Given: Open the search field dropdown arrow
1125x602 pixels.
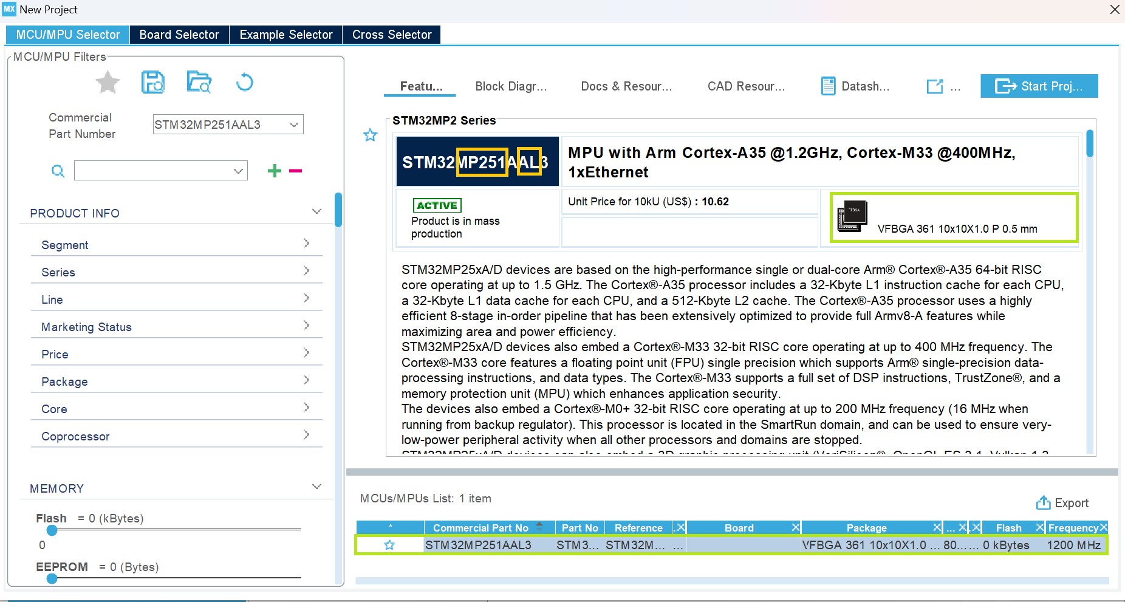Looking at the screenshot, I should pos(238,171).
